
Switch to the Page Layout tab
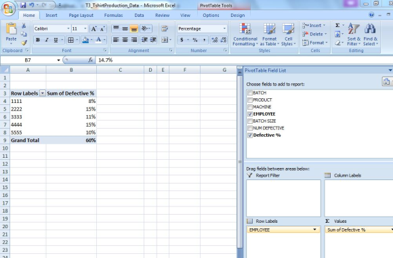click(81, 16)
